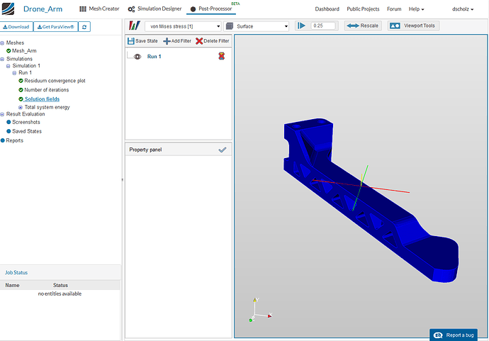Remove Run 1 using red cross icon
The width and height of the screenshot is (489, 341).
(x=221, y=56)
